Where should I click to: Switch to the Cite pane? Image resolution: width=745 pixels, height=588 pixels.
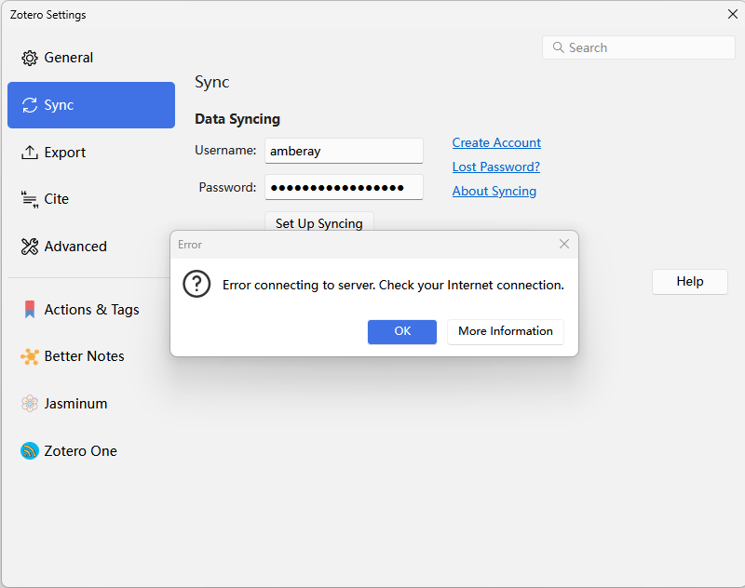coord(91,199)
